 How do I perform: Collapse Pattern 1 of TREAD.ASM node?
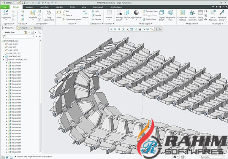(3, 59)
